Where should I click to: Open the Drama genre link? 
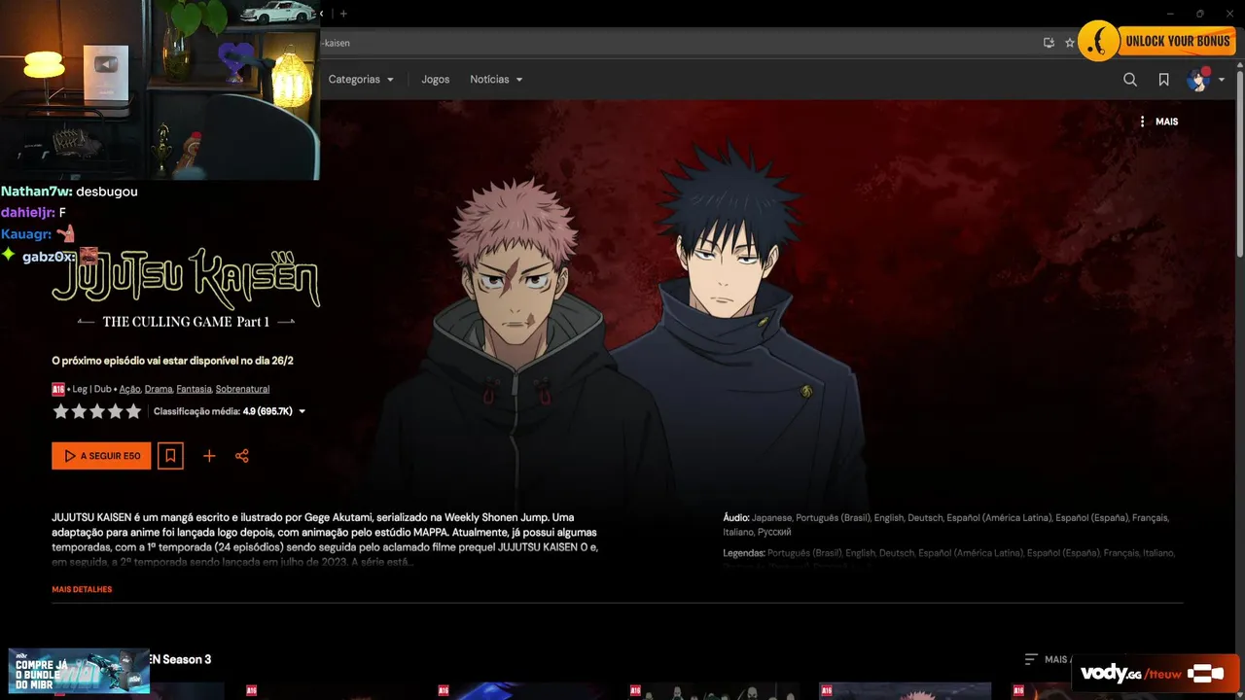coord(159,389)
